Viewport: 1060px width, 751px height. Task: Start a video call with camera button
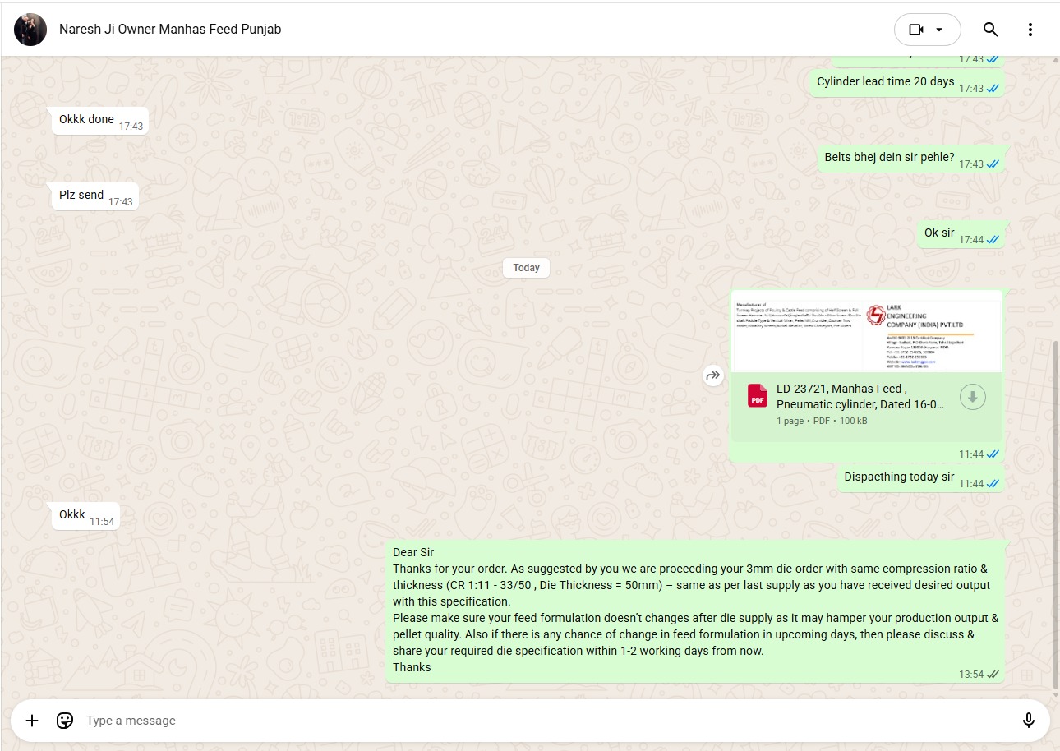click(x=915, y=30)
